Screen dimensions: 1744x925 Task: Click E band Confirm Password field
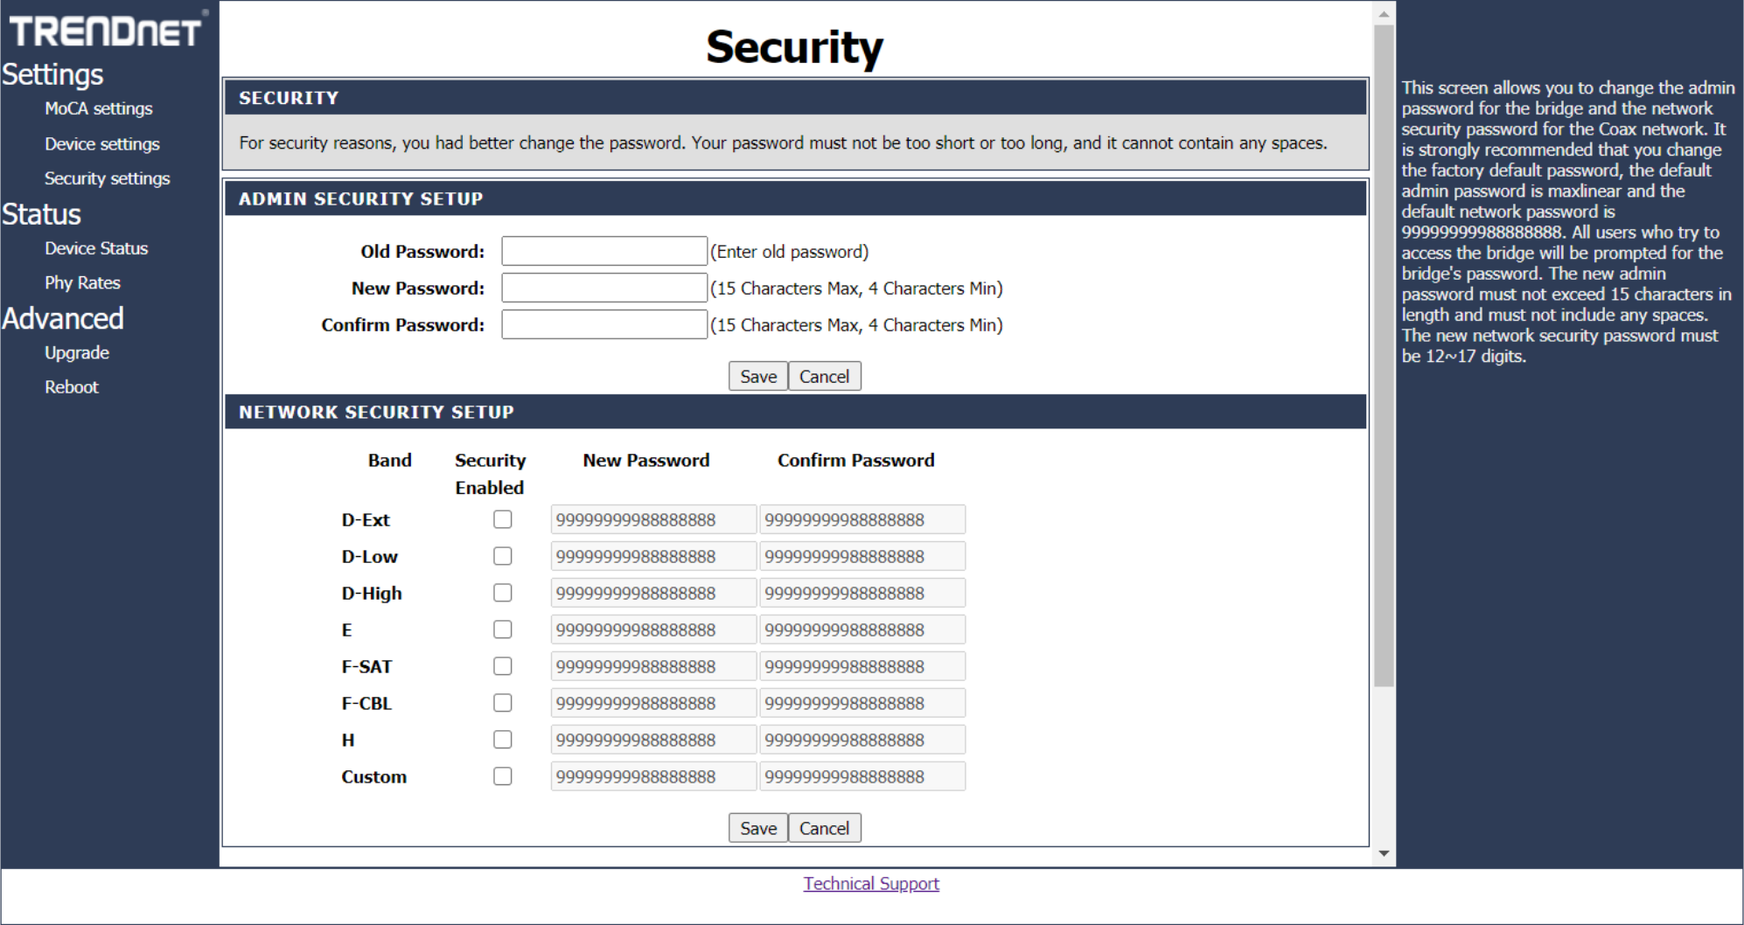tap(862, 629)
